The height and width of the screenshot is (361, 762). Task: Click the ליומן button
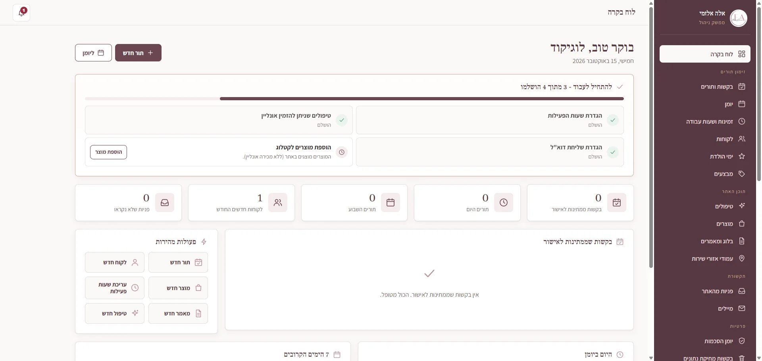pos(93,53)
